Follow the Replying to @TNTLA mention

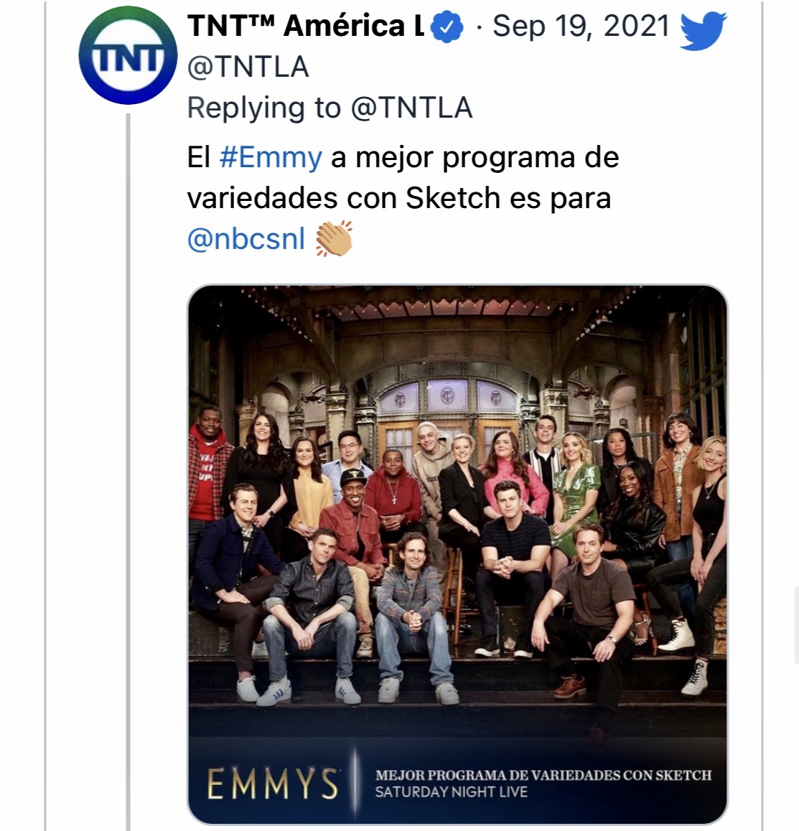point(411,108)
